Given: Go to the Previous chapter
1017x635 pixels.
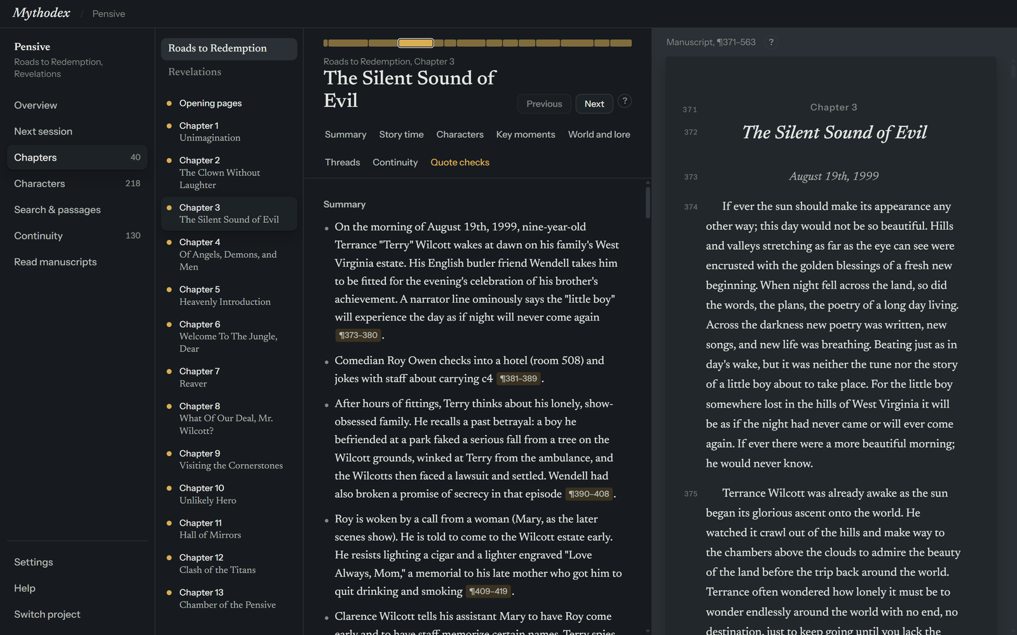Looking at the screenshot, I should click(544, 104).
